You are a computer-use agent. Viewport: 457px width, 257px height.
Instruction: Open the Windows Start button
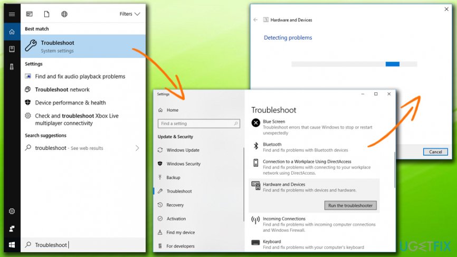12,245
